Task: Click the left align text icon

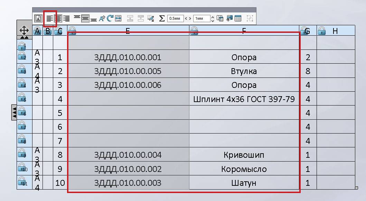Action: (x=50, y=18)
